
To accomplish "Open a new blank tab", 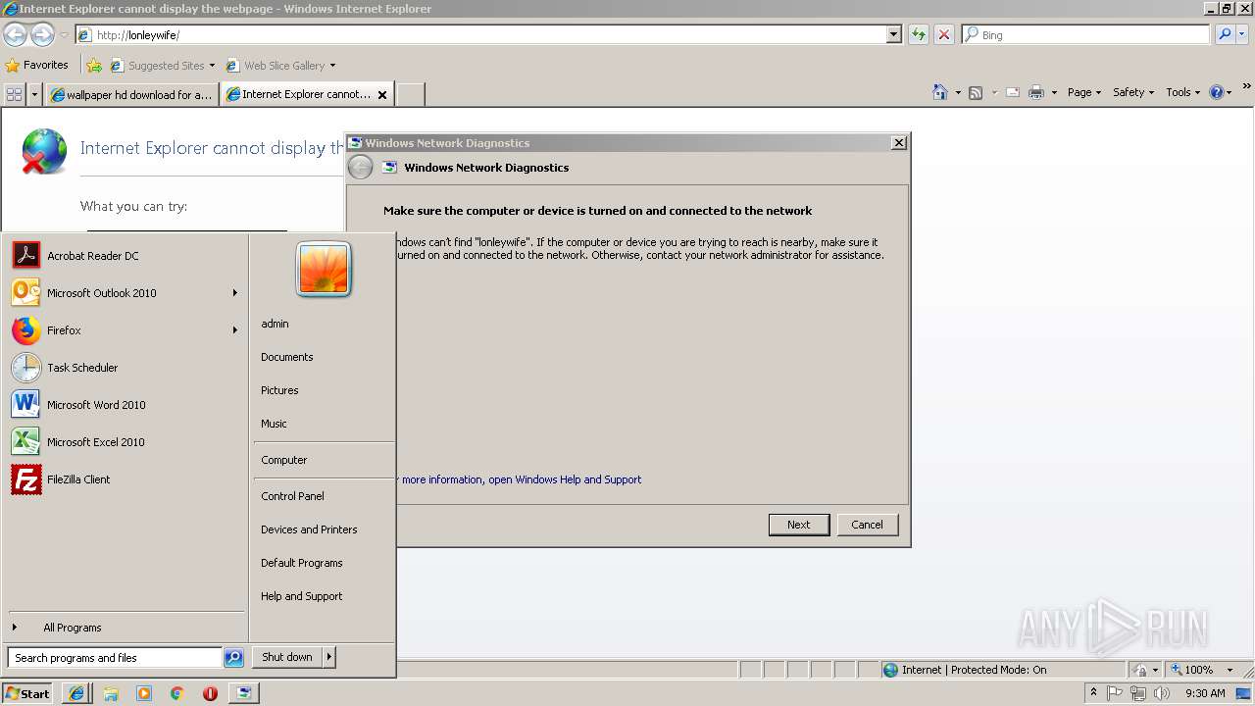I will point(410,94).
